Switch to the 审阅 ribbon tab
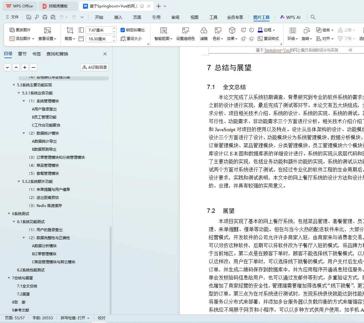The width and height of the screenshot is (364, 323). tap(175, 17)
